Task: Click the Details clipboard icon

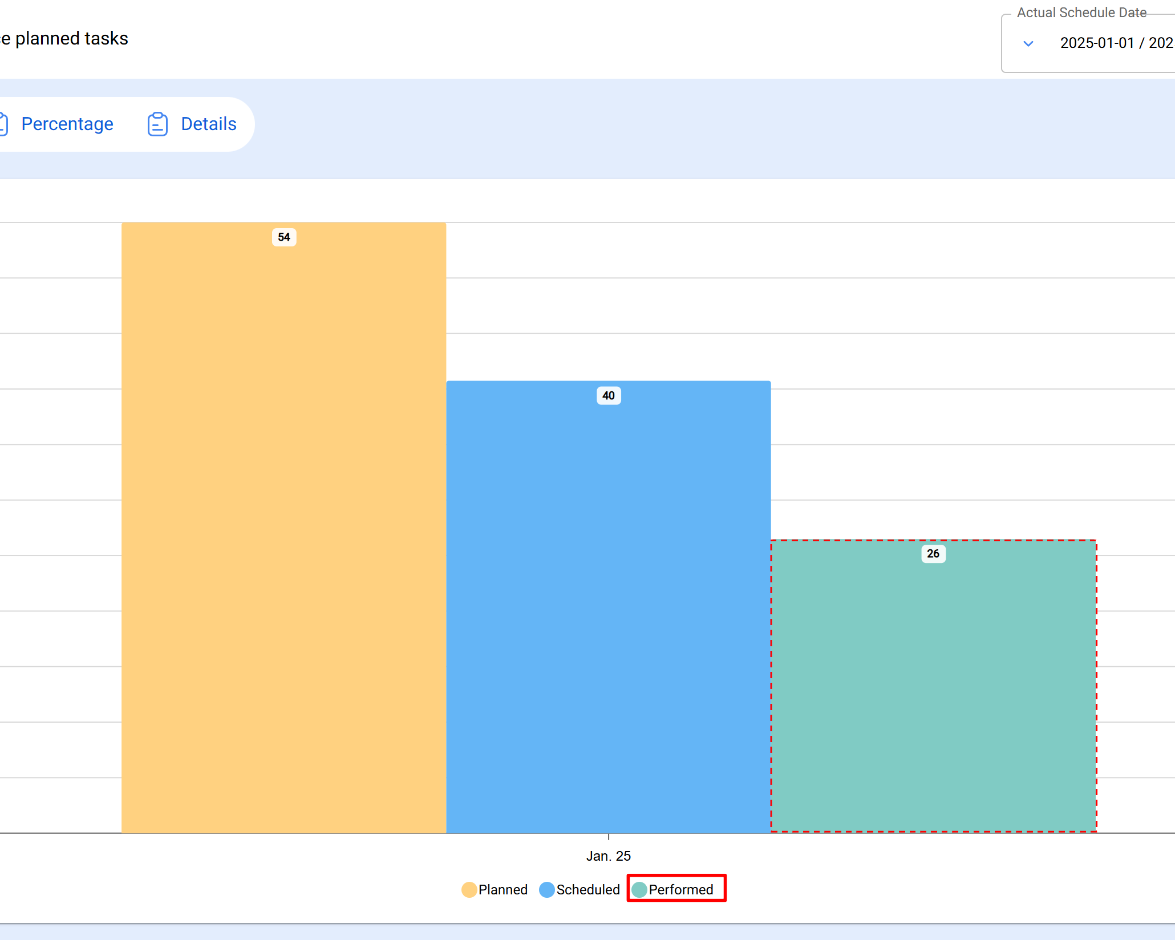Action: [157, 124]
